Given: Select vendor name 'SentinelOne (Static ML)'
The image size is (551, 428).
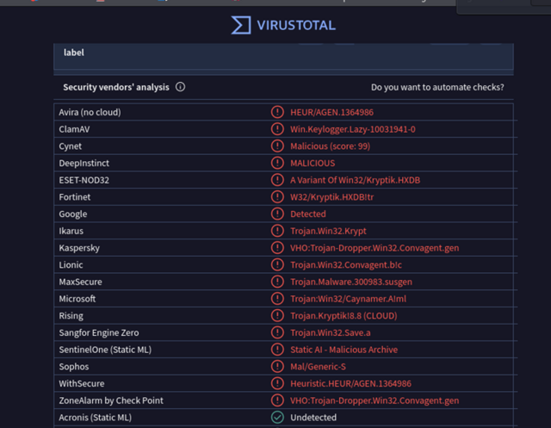Looking at the screenshot, I should 105,350.
